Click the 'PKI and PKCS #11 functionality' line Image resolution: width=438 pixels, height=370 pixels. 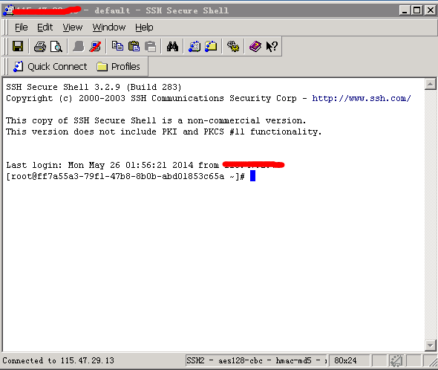[163, 132]
